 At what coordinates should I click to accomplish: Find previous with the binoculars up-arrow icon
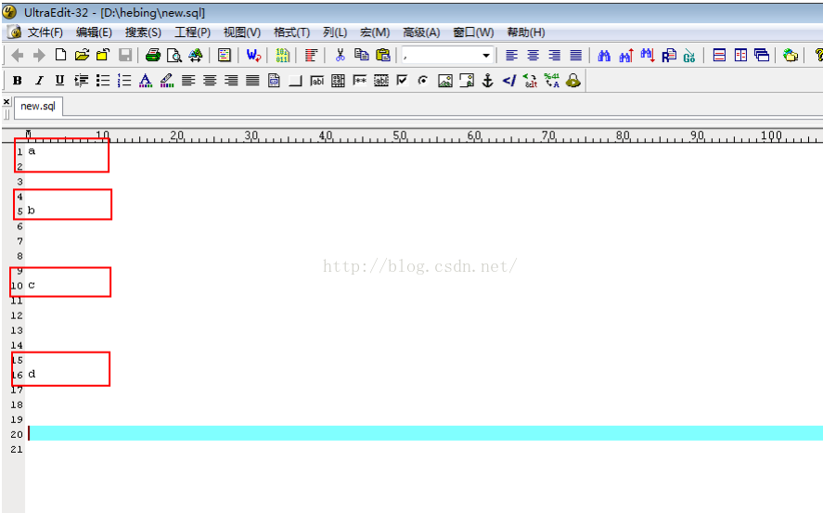click(626, 56)
